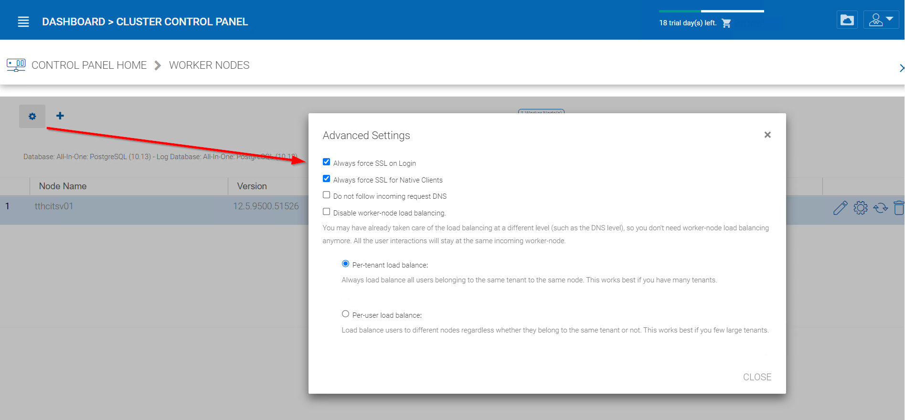Delete node tthcitsv01 with trash icon
The image size is (905, 420).
[x=899, y=208]
